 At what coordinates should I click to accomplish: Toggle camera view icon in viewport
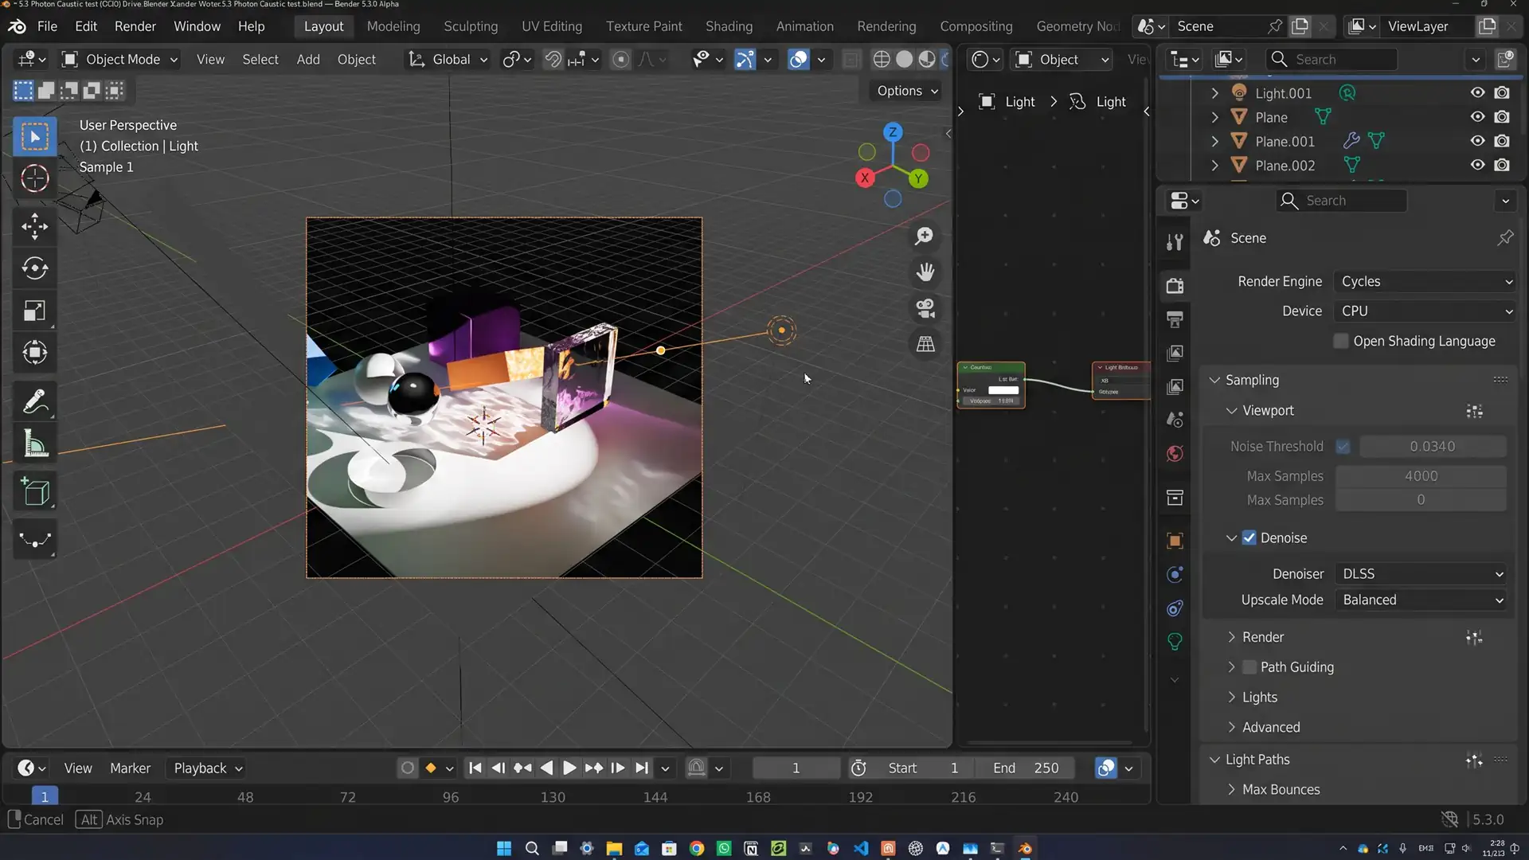[x=925, y=308]
